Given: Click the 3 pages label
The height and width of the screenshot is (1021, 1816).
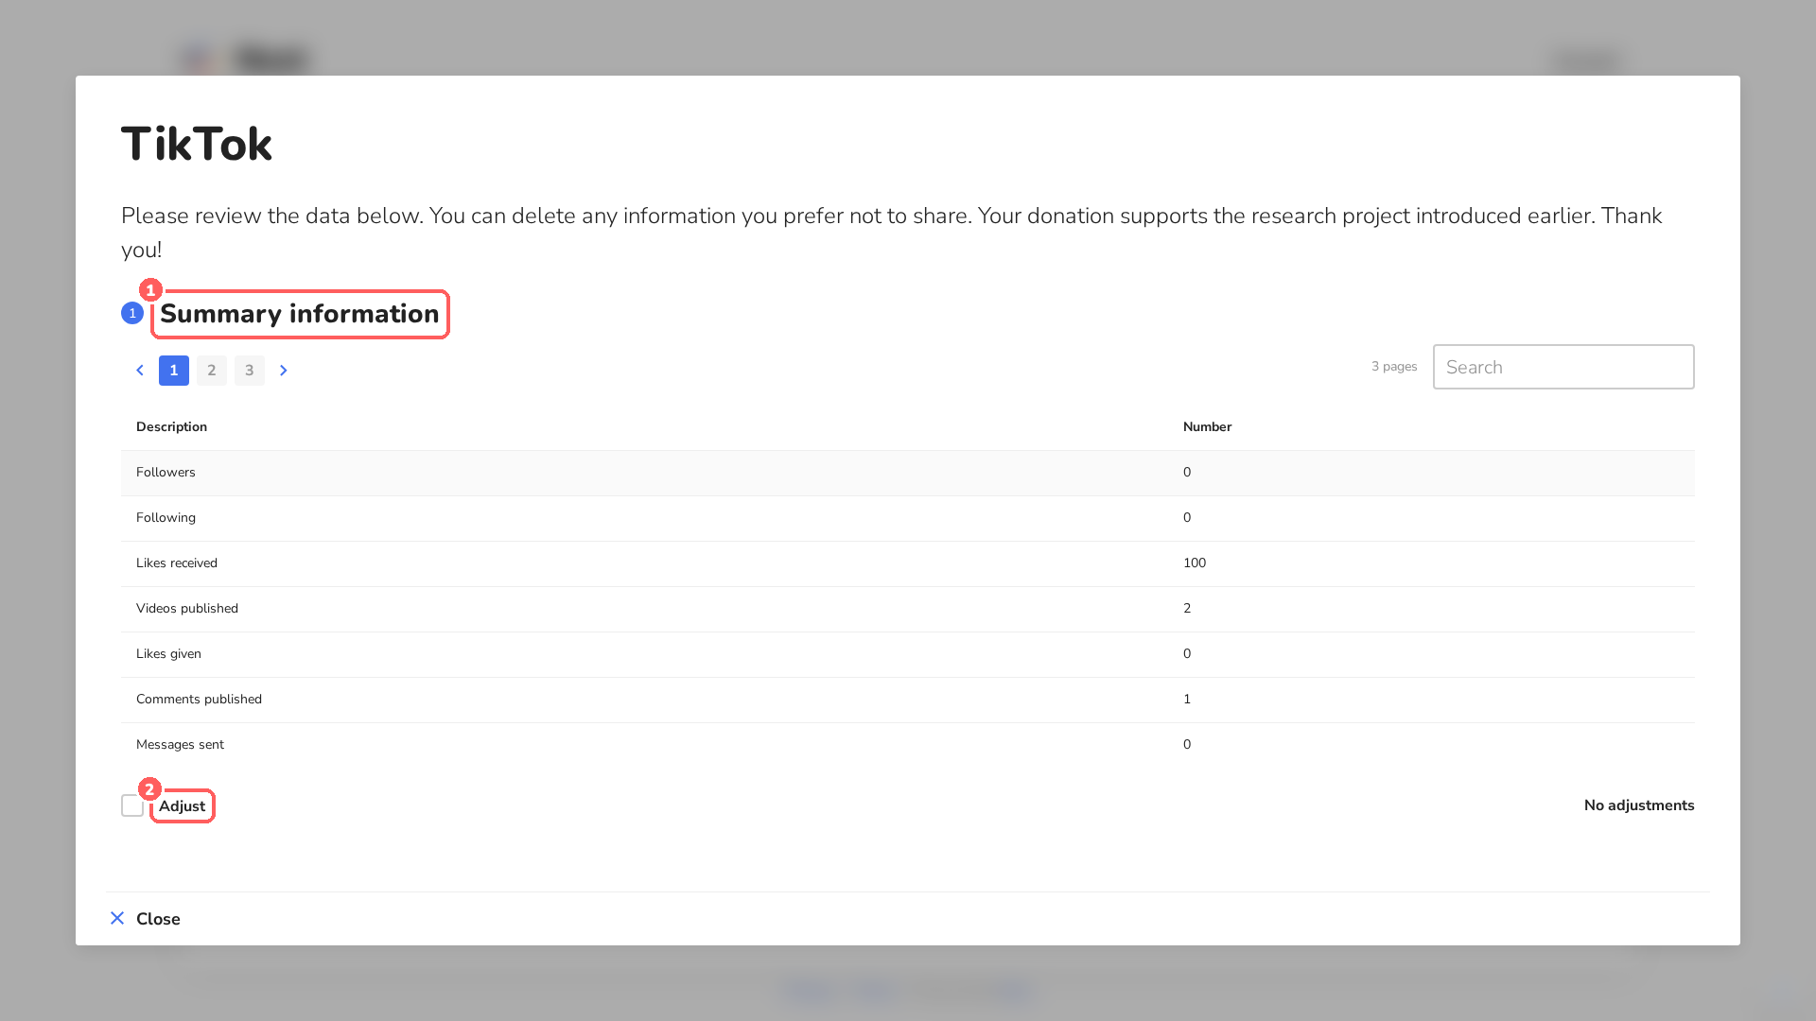Looking at the screenshot, I should [1394, 367].
